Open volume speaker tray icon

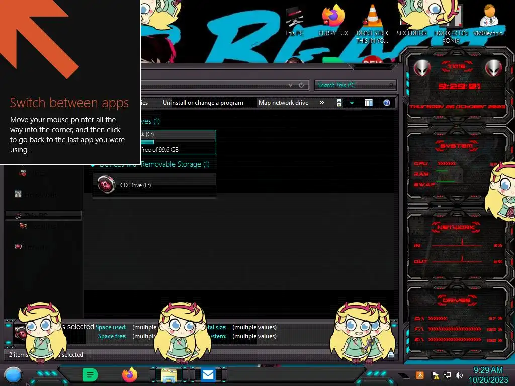(459, 375)
